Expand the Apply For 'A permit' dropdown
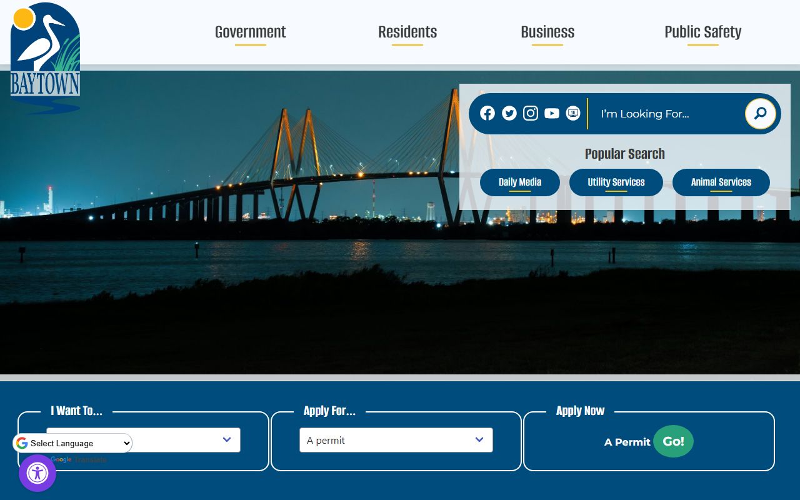The image size is (800, 500). click(396, 440)
